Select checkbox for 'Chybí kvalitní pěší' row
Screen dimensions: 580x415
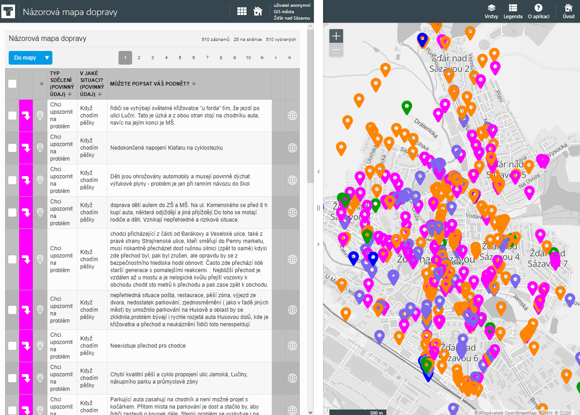point(12,378)
